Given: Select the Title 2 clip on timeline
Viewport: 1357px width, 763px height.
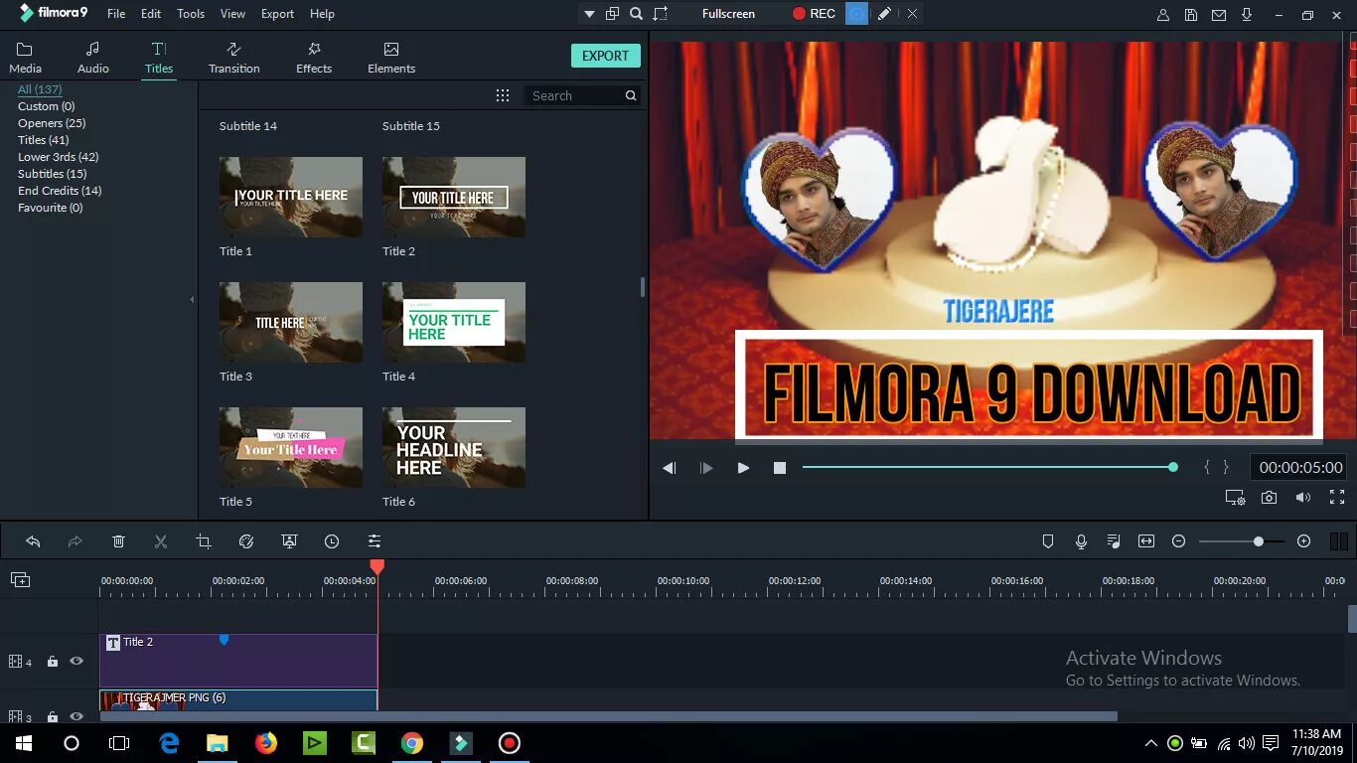Looking at the screenshot, I should click(238, 661).
